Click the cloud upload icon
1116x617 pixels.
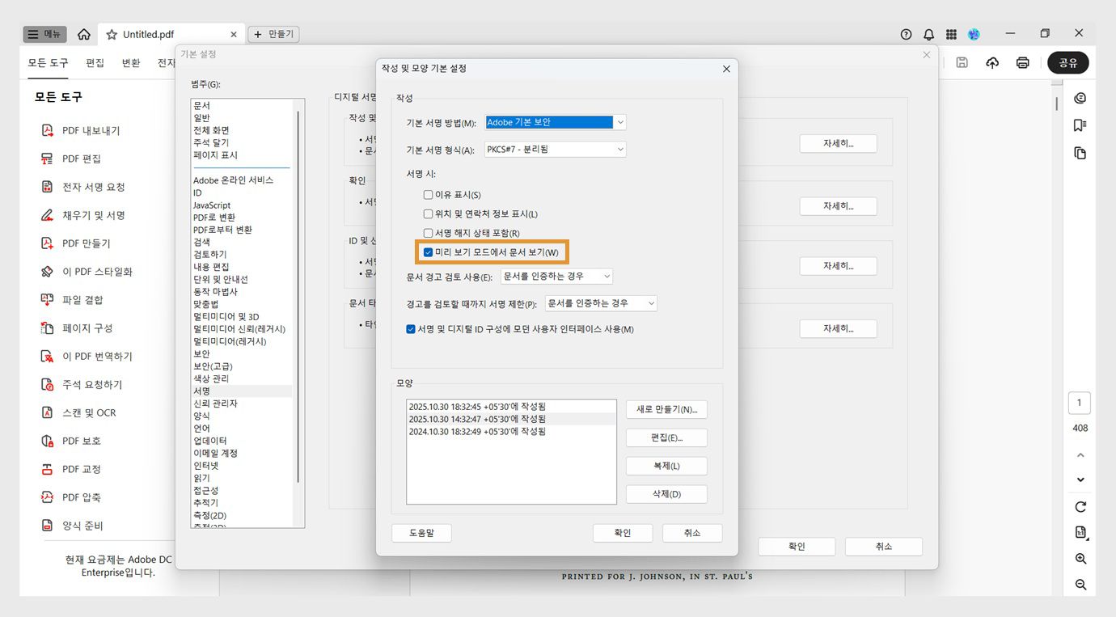[992, 62]
